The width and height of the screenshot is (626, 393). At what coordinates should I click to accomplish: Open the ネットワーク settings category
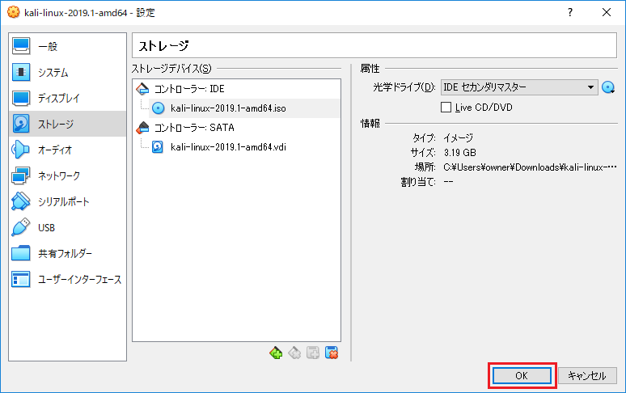tap(67, 176)
